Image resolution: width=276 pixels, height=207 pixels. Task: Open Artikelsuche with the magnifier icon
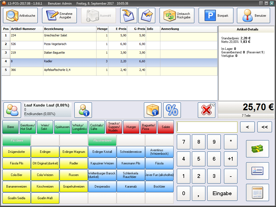20,15
